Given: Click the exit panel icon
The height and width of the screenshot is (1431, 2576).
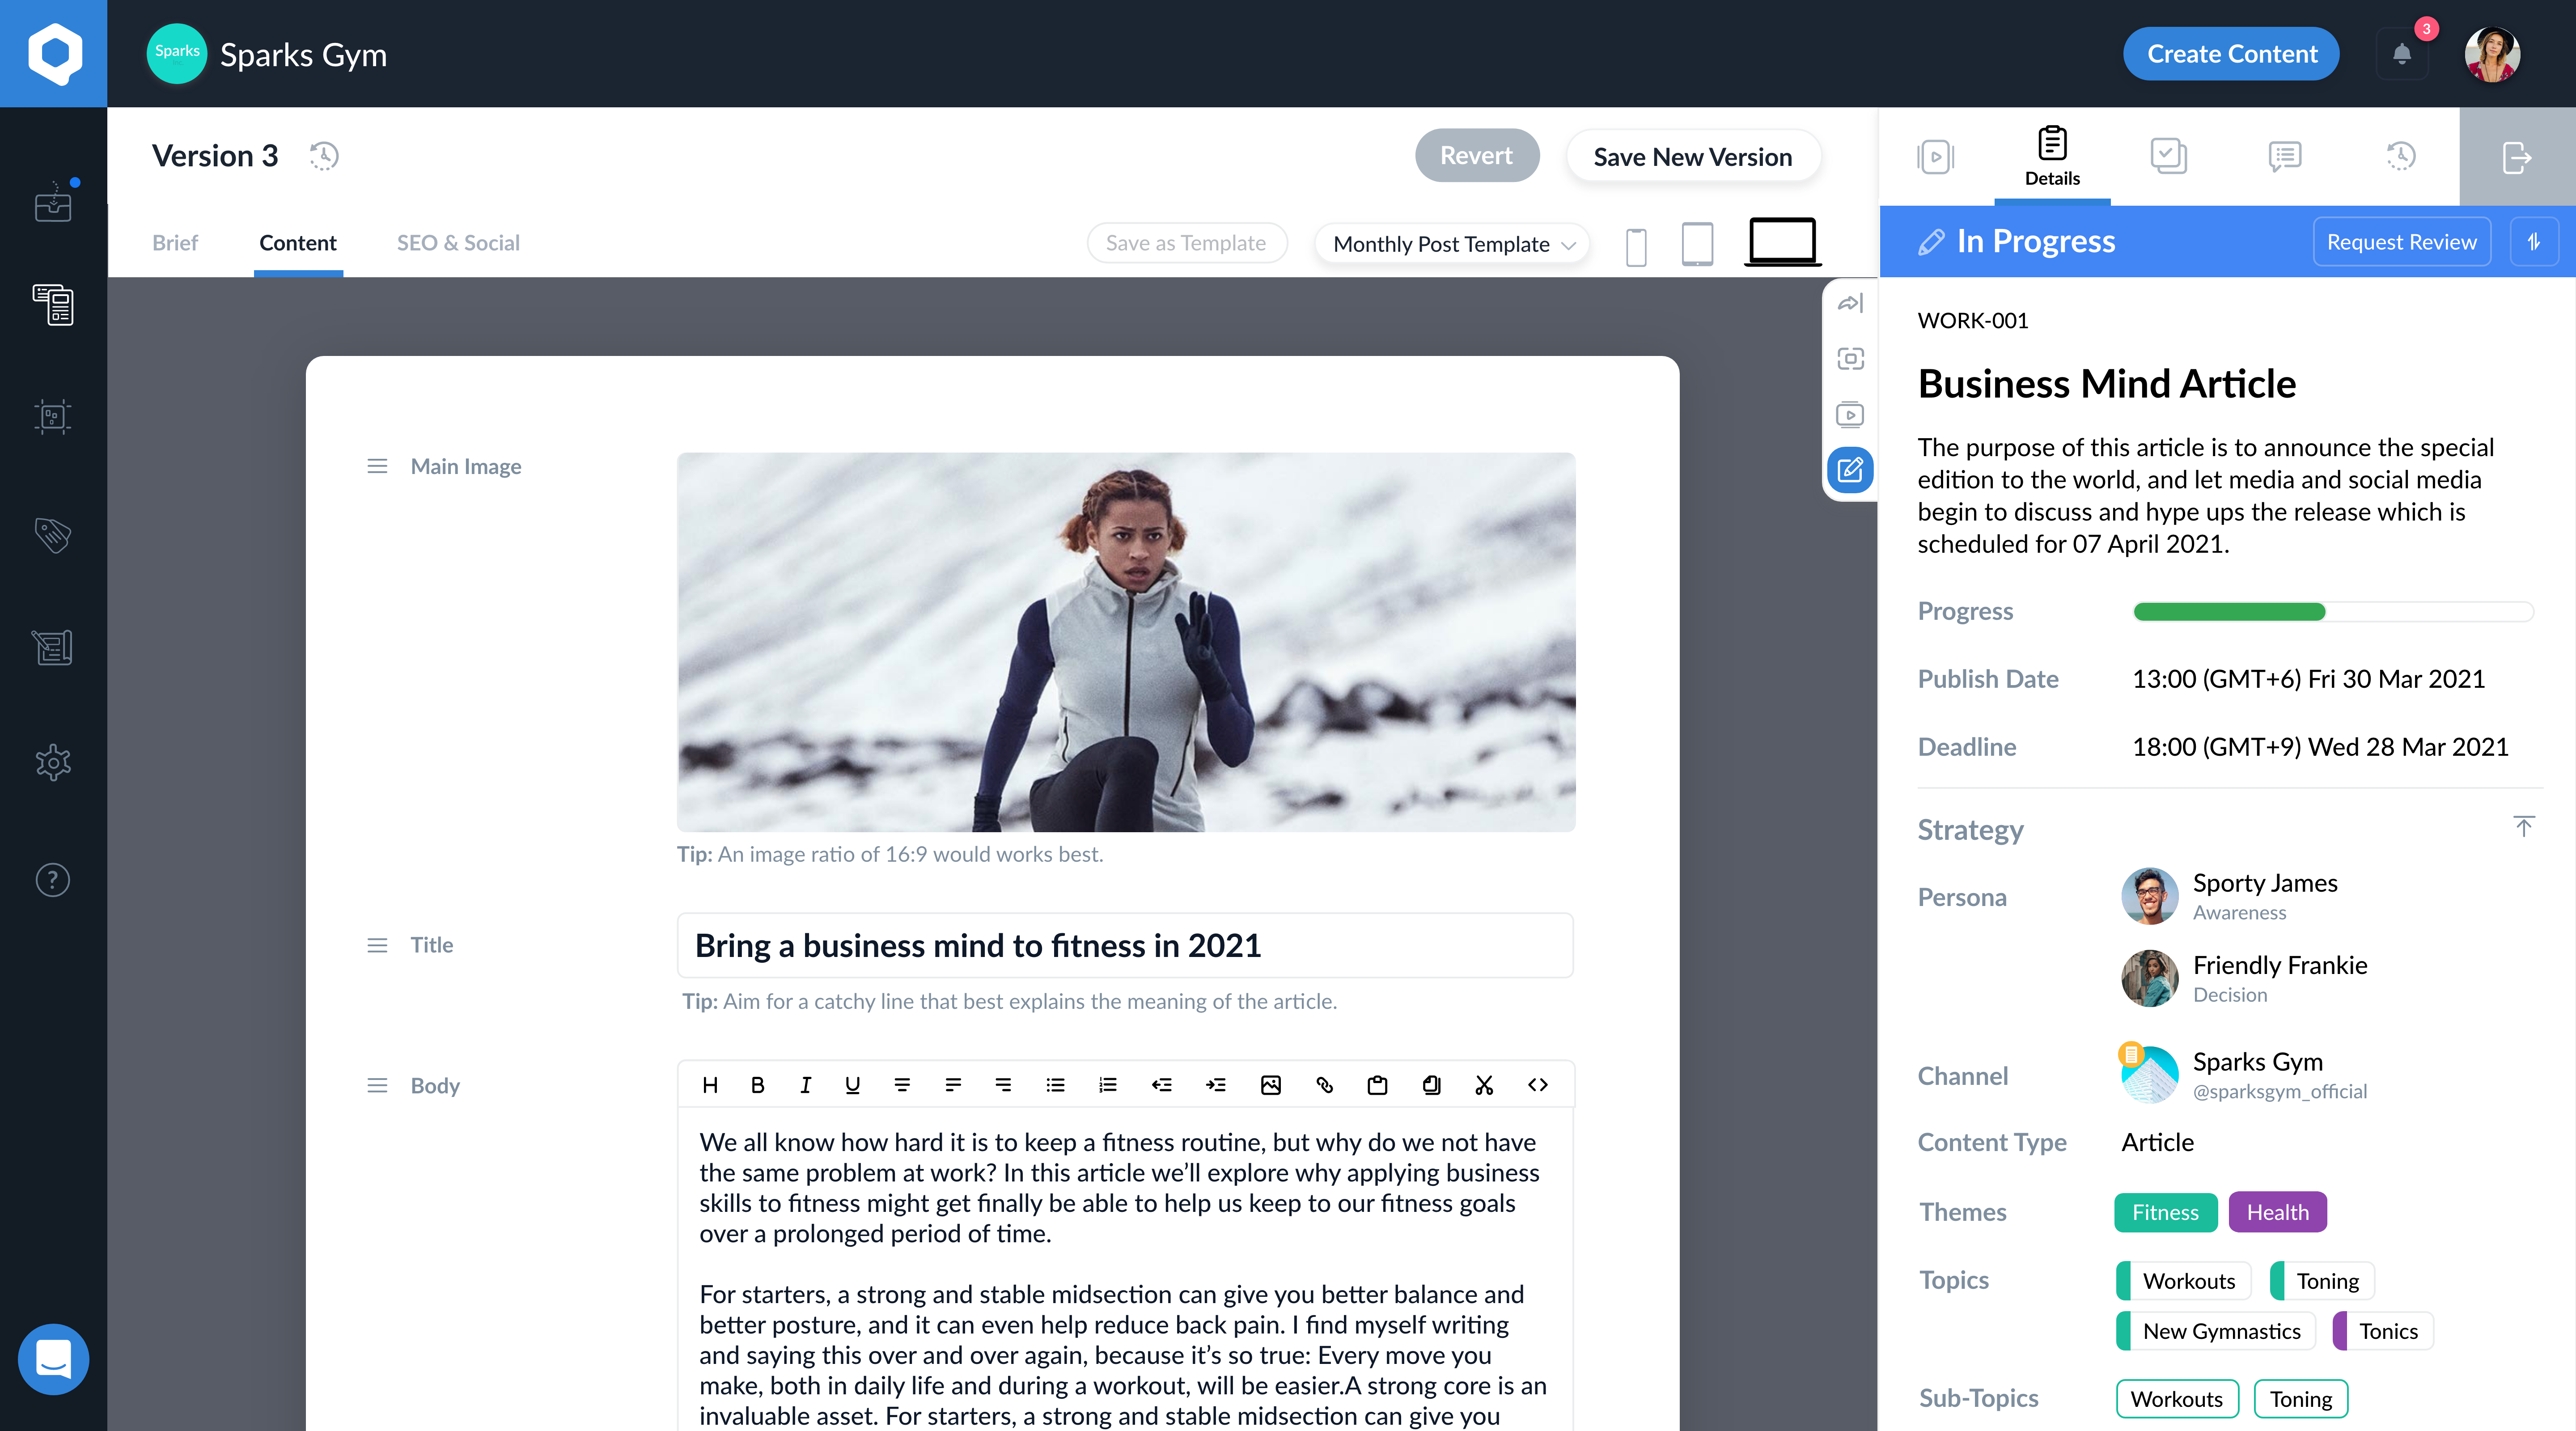Looking at the screenshot, I should pyautogui.click(x=2517, y=156).
